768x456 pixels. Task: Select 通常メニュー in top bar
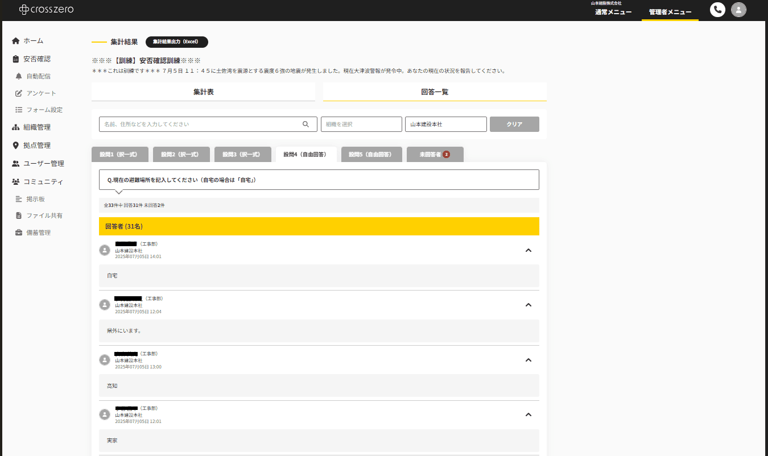[x=613, y=12]
